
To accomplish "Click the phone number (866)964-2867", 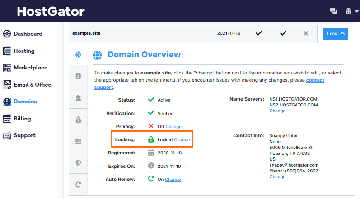I will 302,171.
